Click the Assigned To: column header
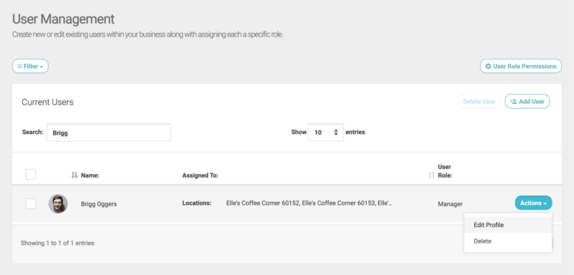This screenshot has height=275, width=574. (x=200, y=175)
